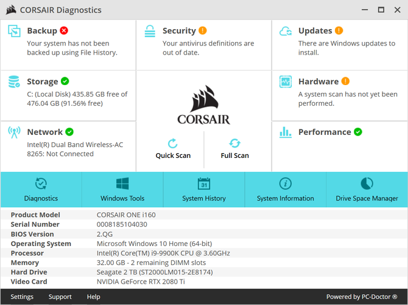
Task: Click the large CORSAIR center logo
Action: 204,105
